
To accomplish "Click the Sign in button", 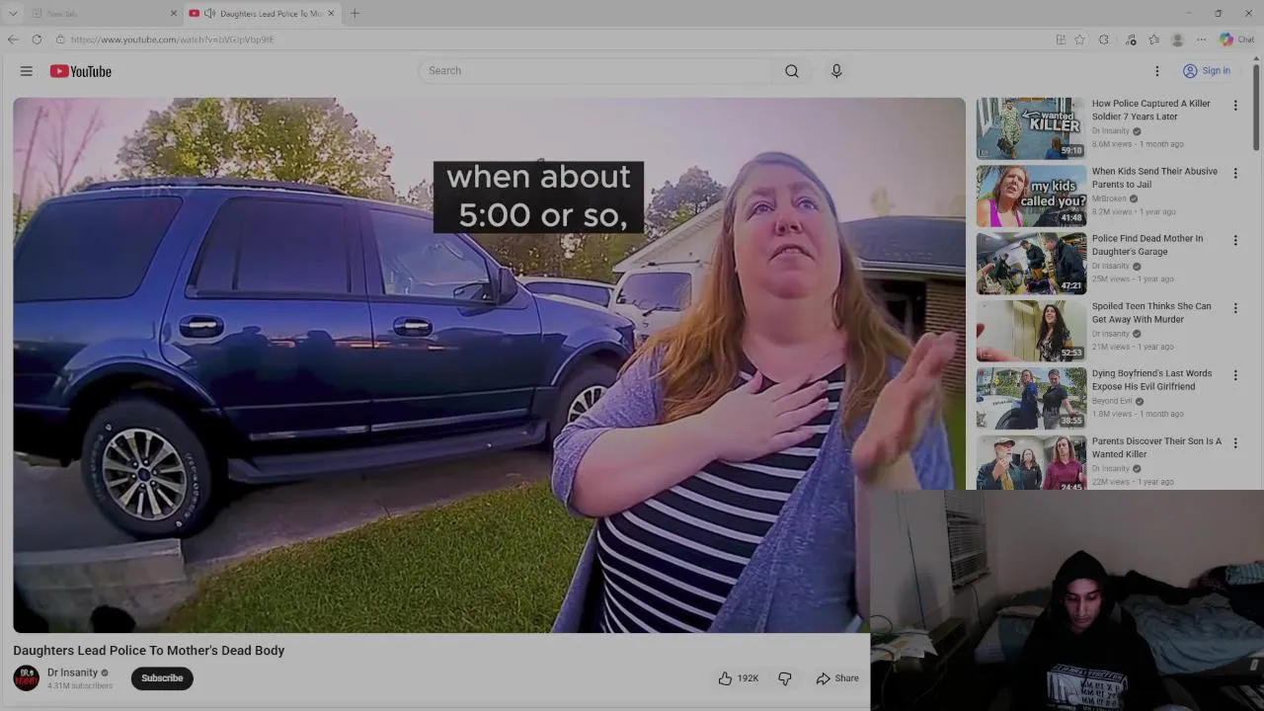I will [1207, 71].
